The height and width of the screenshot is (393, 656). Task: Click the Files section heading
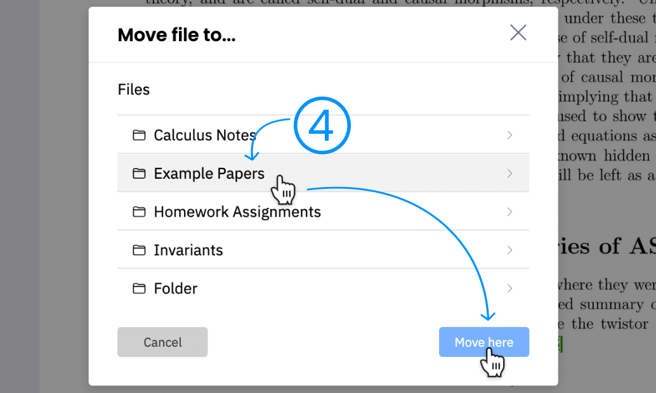(133, 89)
